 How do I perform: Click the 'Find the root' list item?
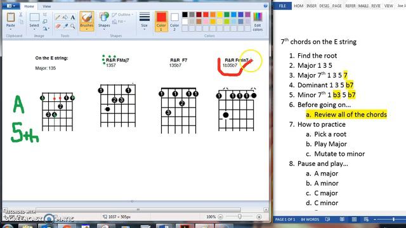[317, 56]
